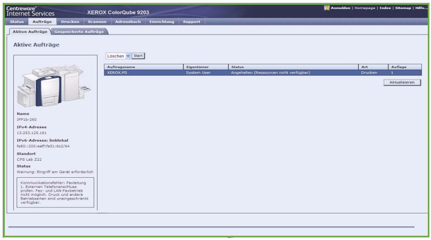Image resolution: width=431 pixels, height=240 pixels.
Task: Click the System User owner cell
Action: click(198, 72)
